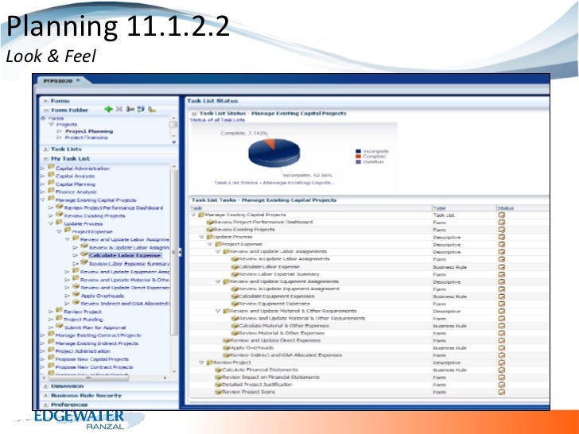Click status icon for Review Impact on Financial Statements
The image size is (579, 434).
coord(501,378)
